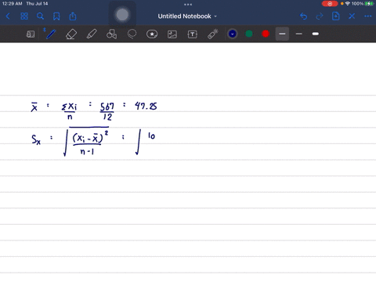Select the Laser pointer tool

point(213,34)
